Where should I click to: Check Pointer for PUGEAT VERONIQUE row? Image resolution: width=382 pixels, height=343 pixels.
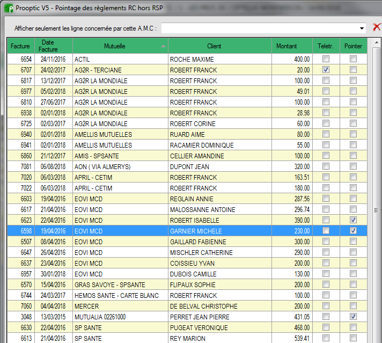coord(353,327)
